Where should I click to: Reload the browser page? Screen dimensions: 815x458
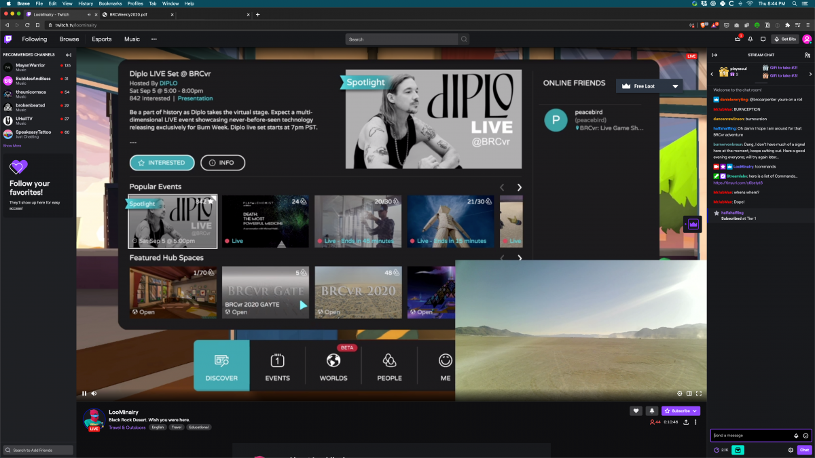tap(26, 24)
